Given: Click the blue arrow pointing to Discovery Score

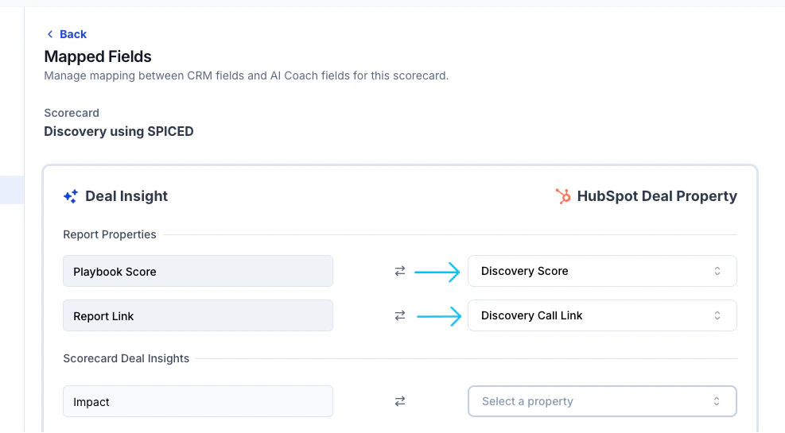Looking at the screenshot, I should coord(437,272).
